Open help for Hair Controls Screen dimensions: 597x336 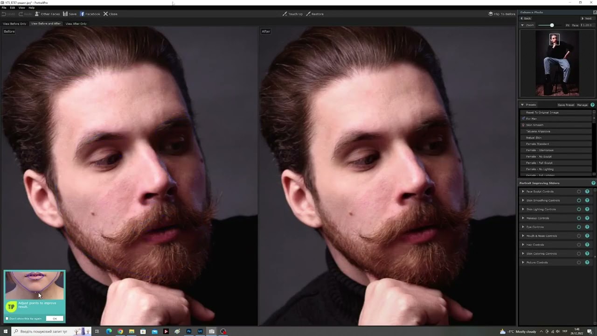[x=587, y=245]
